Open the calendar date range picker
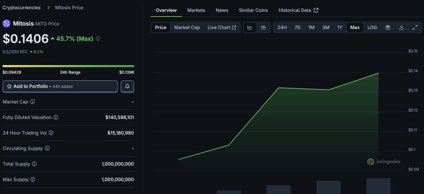The height and width of the screenshot is (194, 424). pos(388,27)
